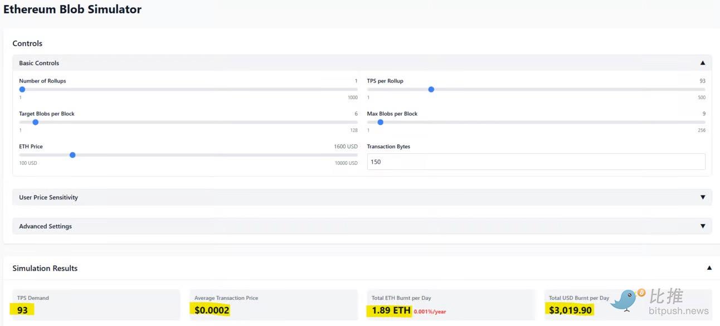720x326 pixels.
Task: Click the Max Blobs per Block slider handle
Action: [x=380, y=122]
